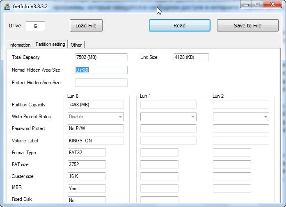
Task: Click Lun 2 Volume Label field
Action: tap(241, 141)
